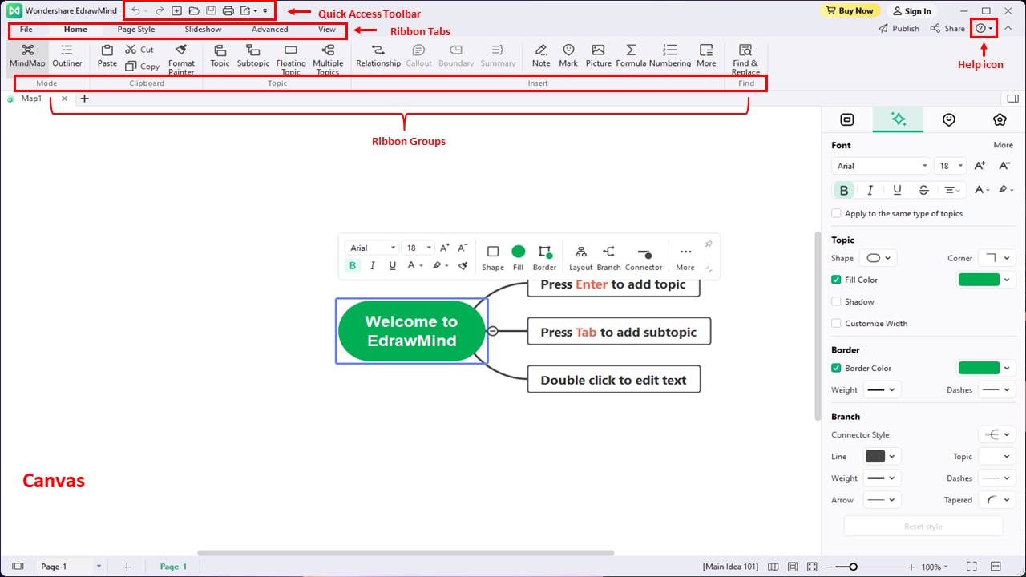Uncheck the Fill Color checkbox
The width and height of the screenshot is (1026, 577).
pyautogui.click(x=837, y=280)
